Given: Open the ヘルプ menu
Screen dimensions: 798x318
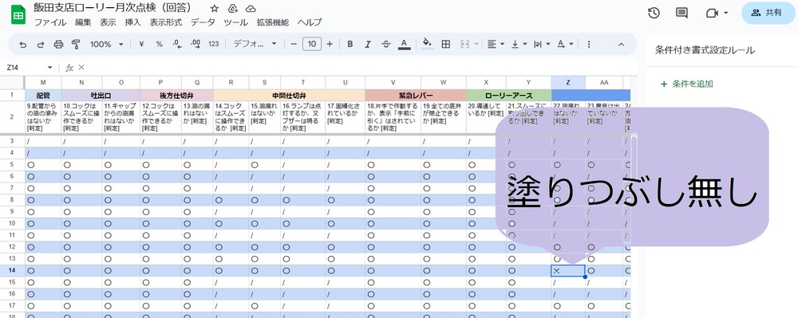Looking at the screenshot, I should pyautogui.click(x=310, y=22).
